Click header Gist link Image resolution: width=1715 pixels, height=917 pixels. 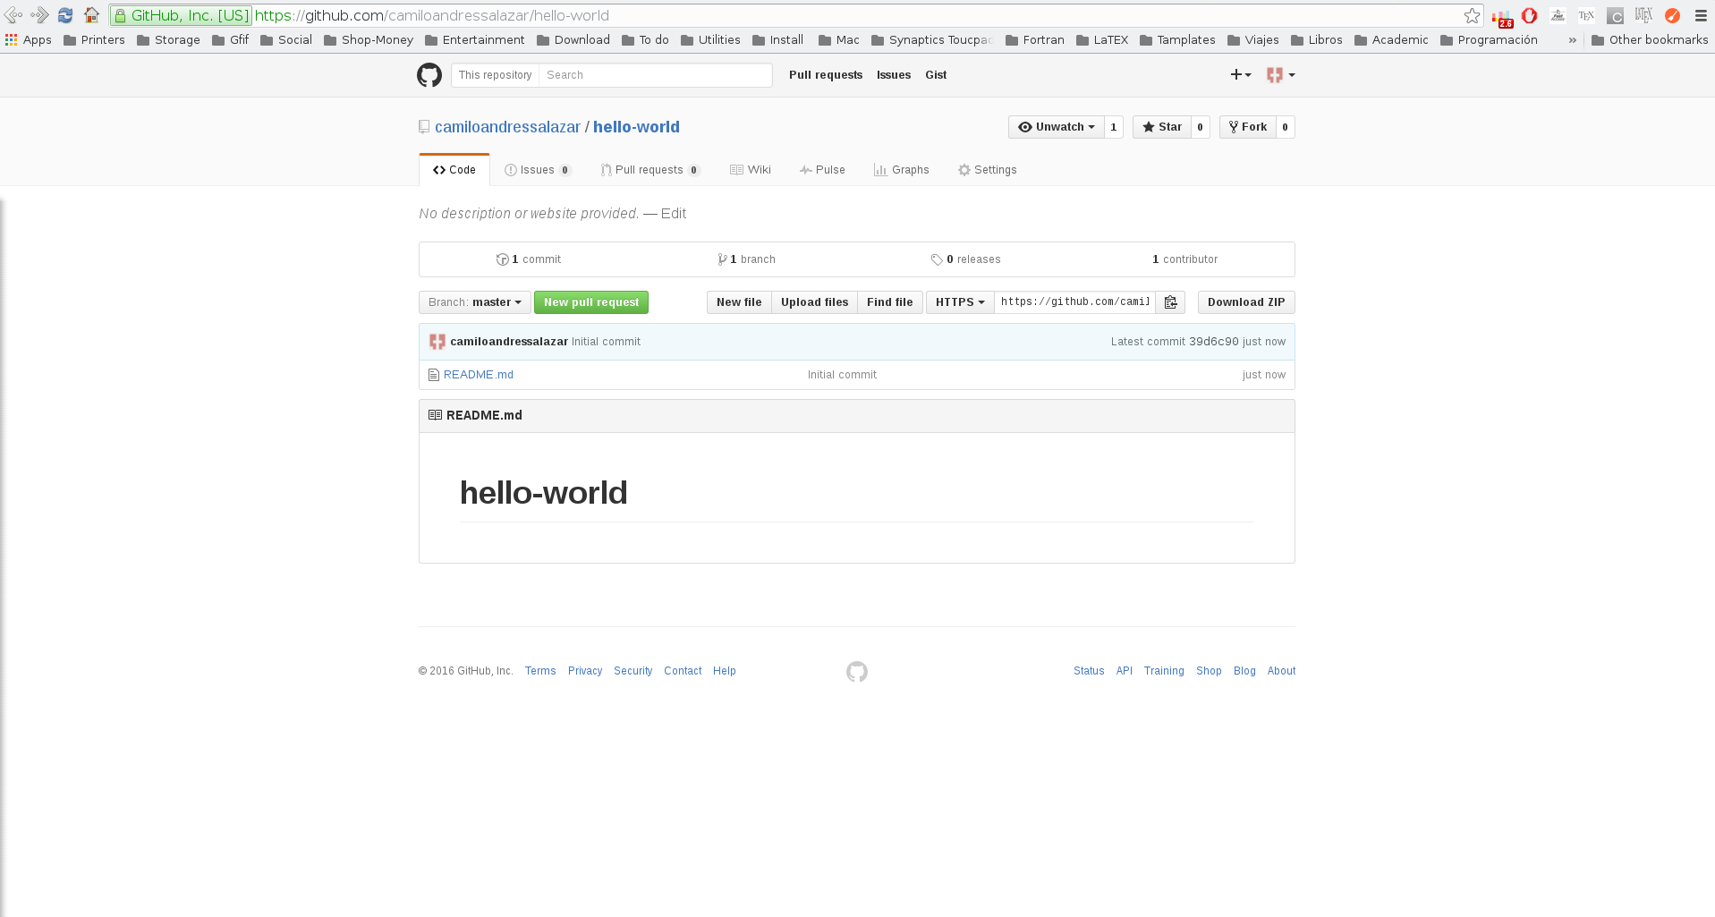[936, 75]
